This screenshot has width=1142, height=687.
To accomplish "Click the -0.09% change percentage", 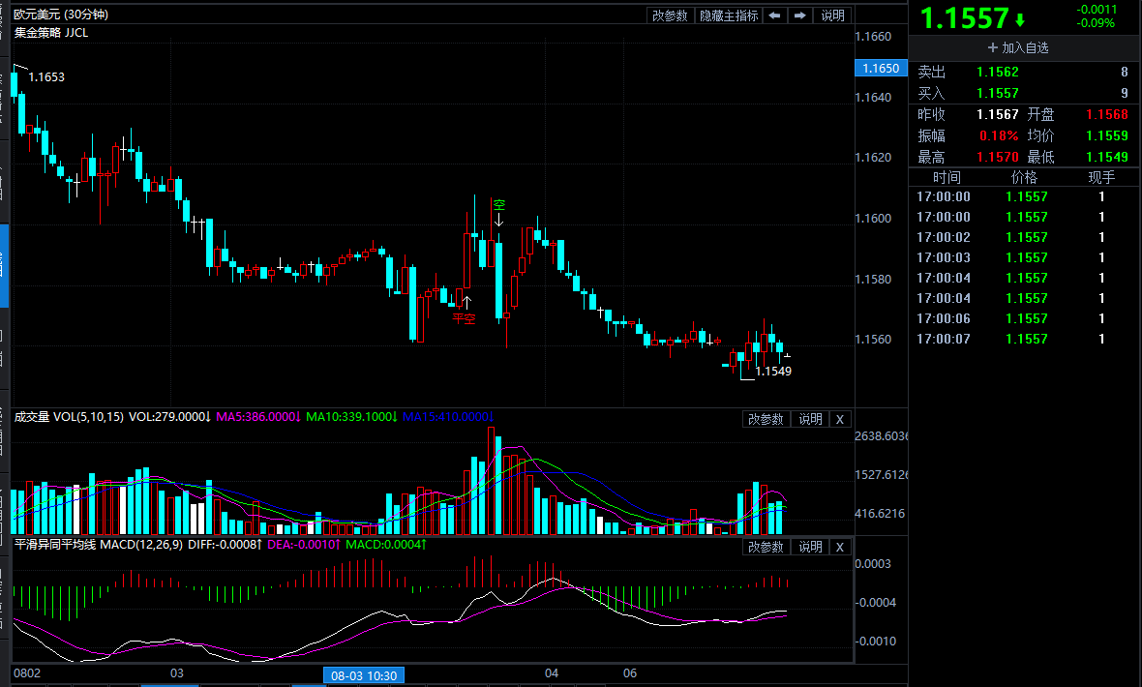I will (1097, 23).
